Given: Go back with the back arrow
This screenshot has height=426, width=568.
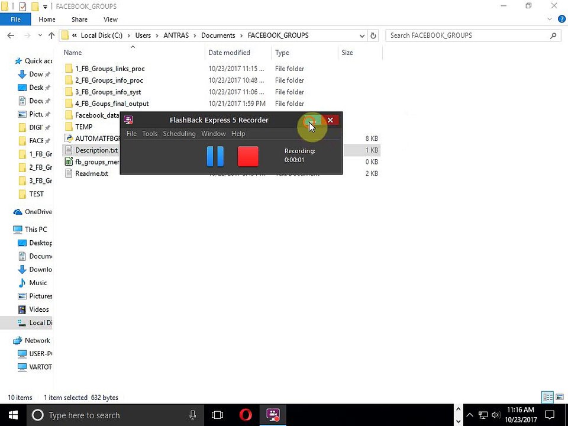Looking at the screenshot, I should point(11,35).
